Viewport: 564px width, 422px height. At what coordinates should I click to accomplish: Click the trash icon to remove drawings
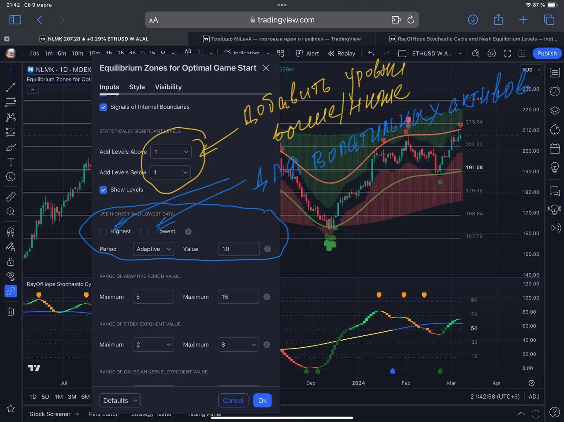[x=11, y=312]
